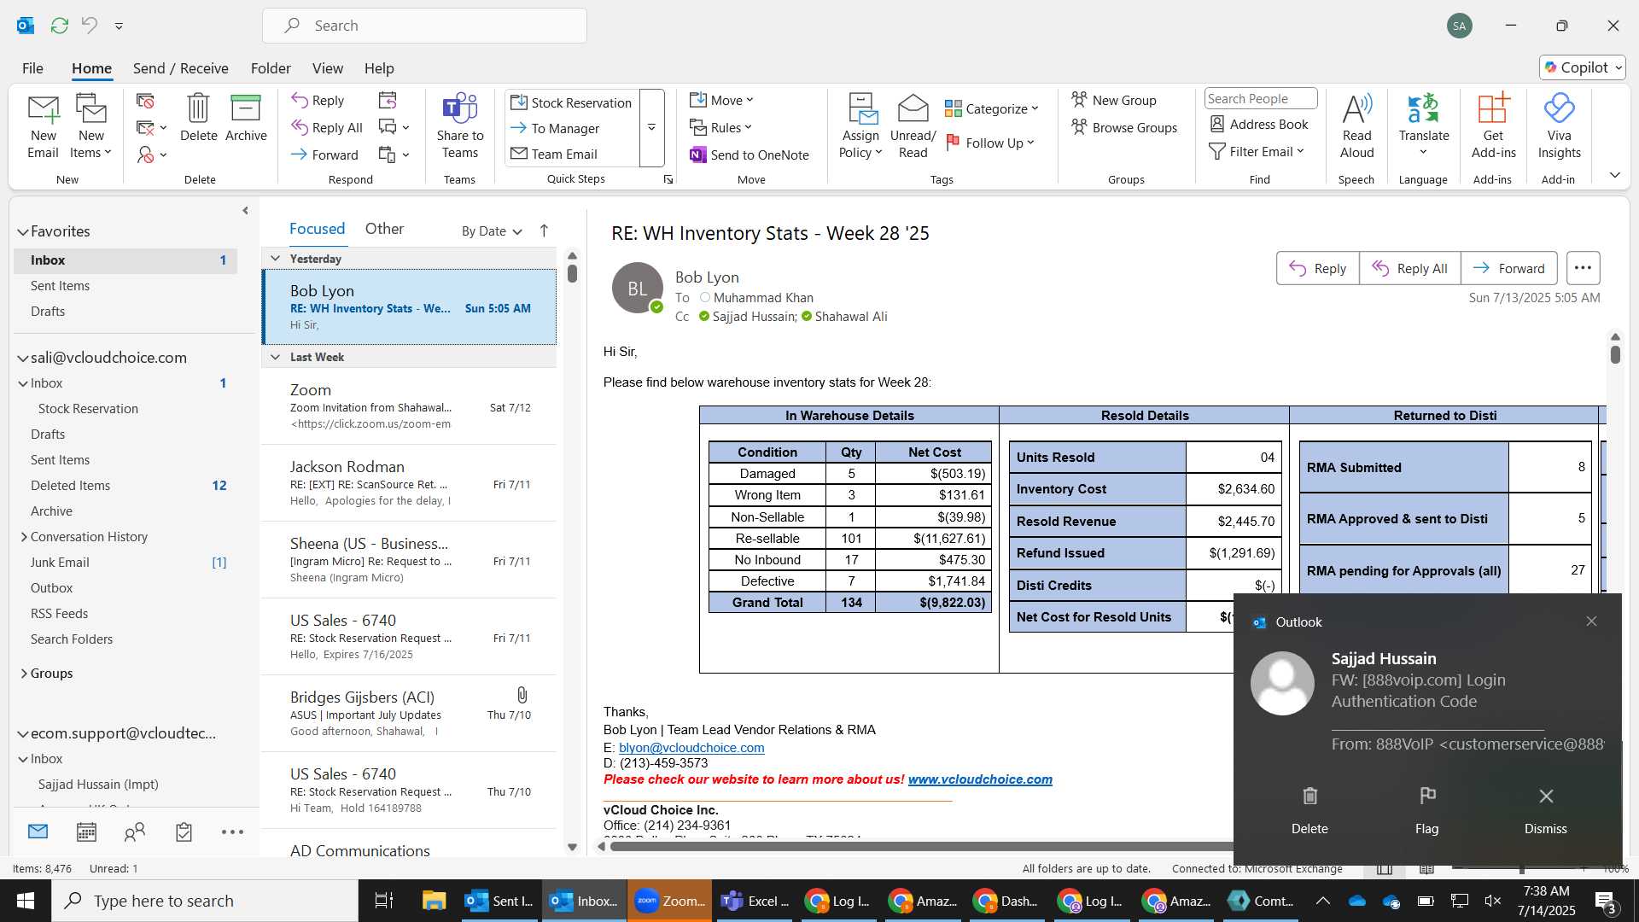Image resolution: width=1639 pixels, height=922 pixels.
Task: Open the Move dropdown
Action: (x=722, y=100)
